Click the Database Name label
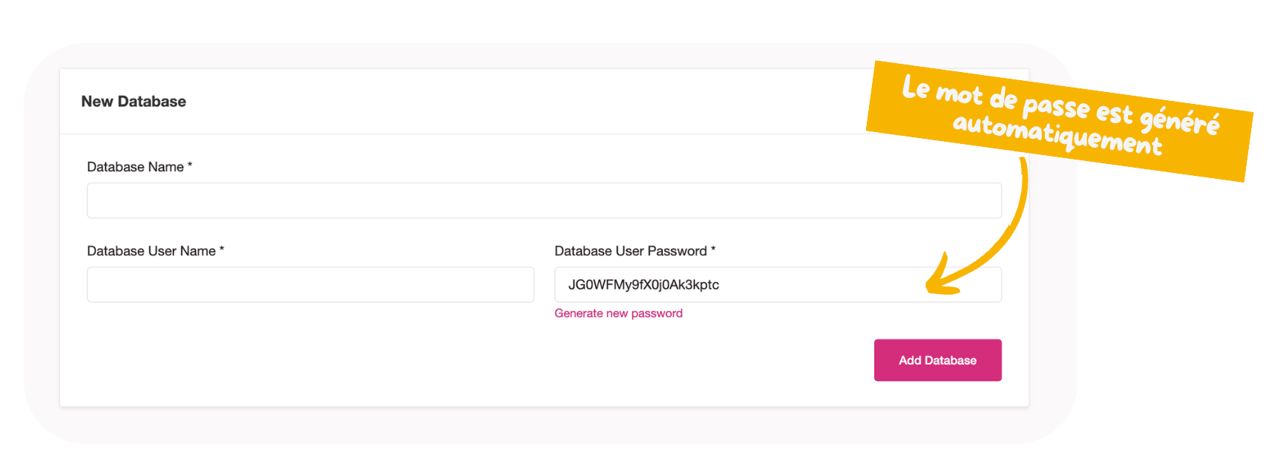 point(135,167)
